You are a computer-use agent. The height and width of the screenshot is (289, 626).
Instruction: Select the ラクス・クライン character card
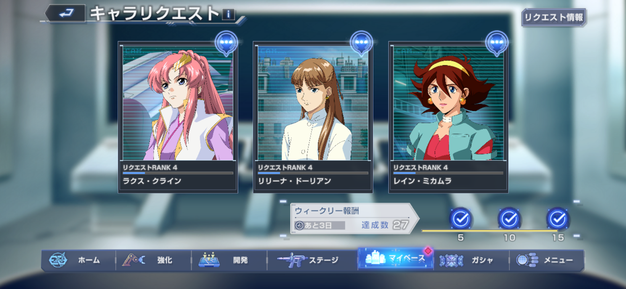click(177, 117)
